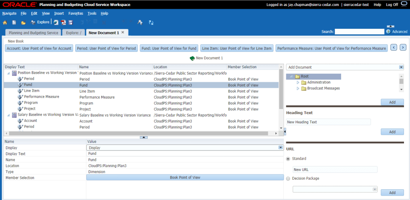The height and width of the screenshot is (200, 410).
Task: Expand the Administration folder
Action: pos(297,82)
